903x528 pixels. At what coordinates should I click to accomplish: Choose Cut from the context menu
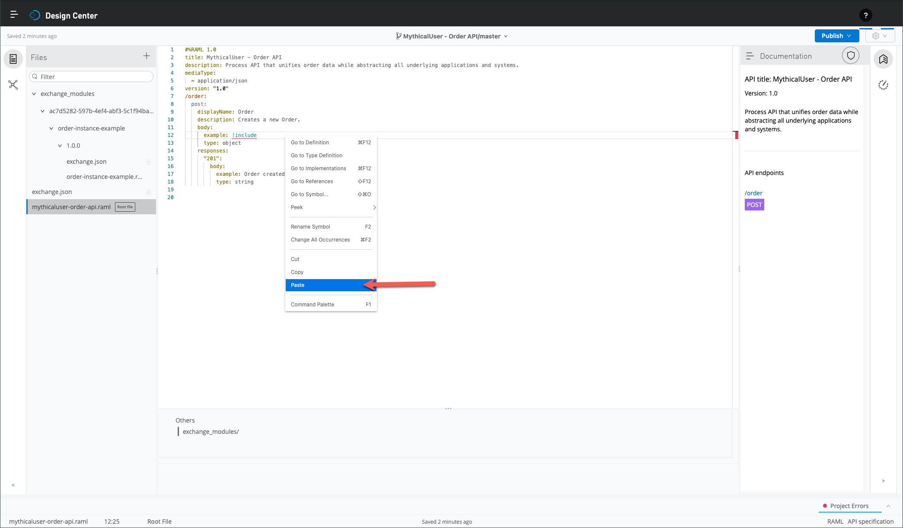pos(331,259)
